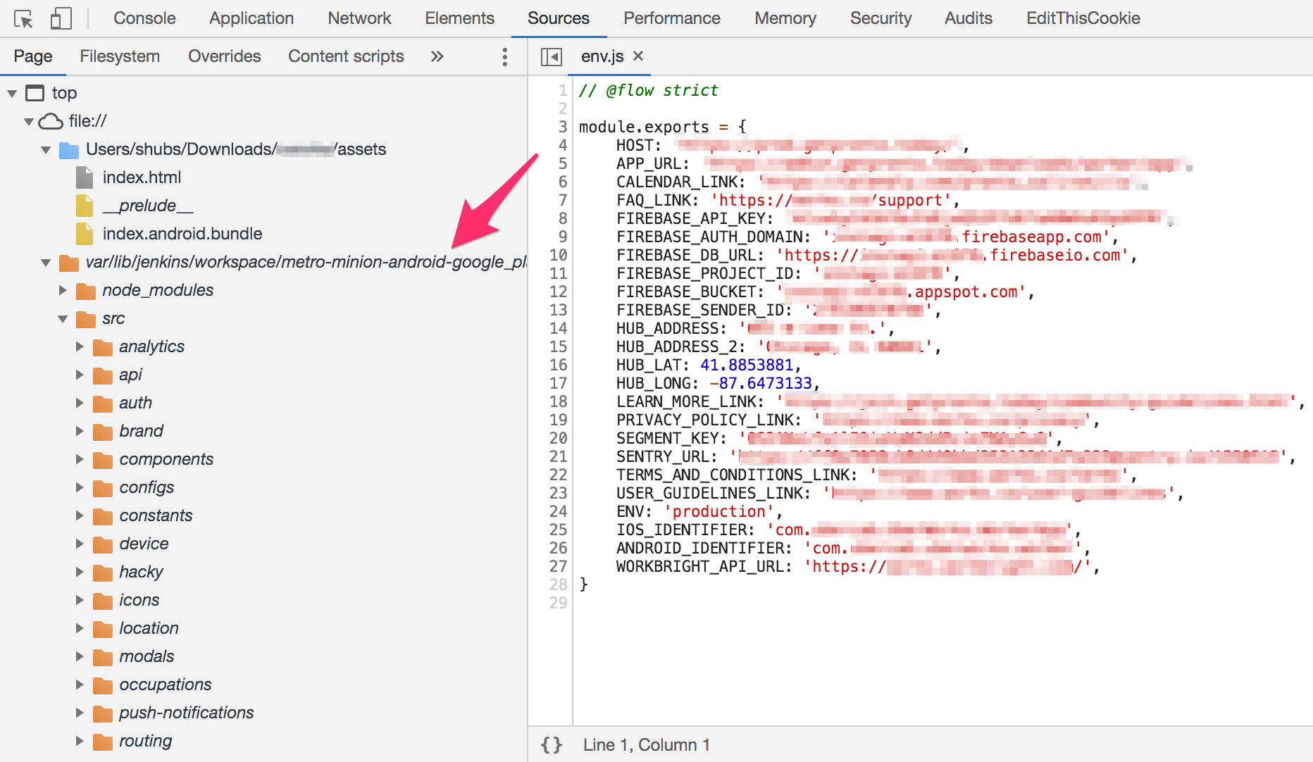Switch to the Network tab
This screenshot has height=762, width=1313.
coord(359,18)
